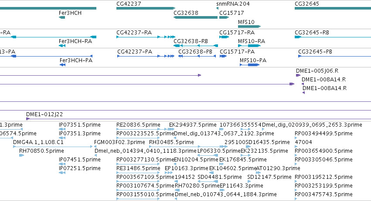
Task: Select the LP06330.5prime EST label
Action: coord(219,151)
